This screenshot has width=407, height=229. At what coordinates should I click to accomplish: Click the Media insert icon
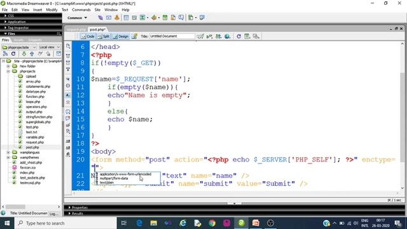154,18
